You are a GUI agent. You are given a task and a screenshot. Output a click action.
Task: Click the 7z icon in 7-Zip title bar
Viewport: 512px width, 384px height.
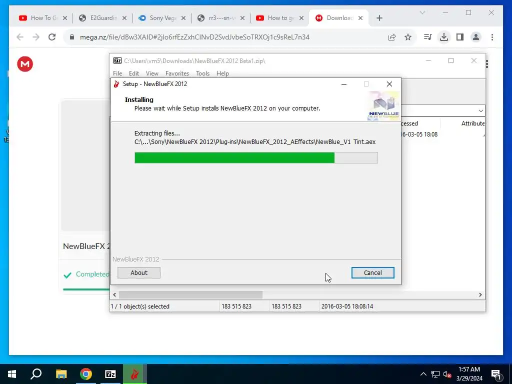coord(117,60)
